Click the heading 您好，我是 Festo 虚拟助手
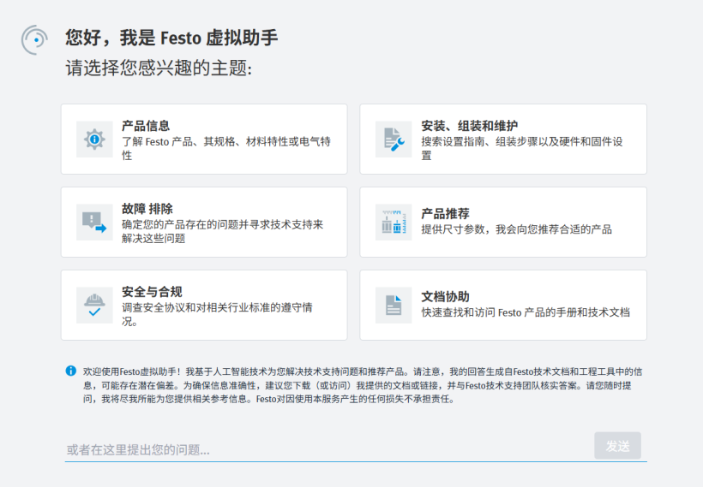Viewport: 703px width, 487px height. 171,38
